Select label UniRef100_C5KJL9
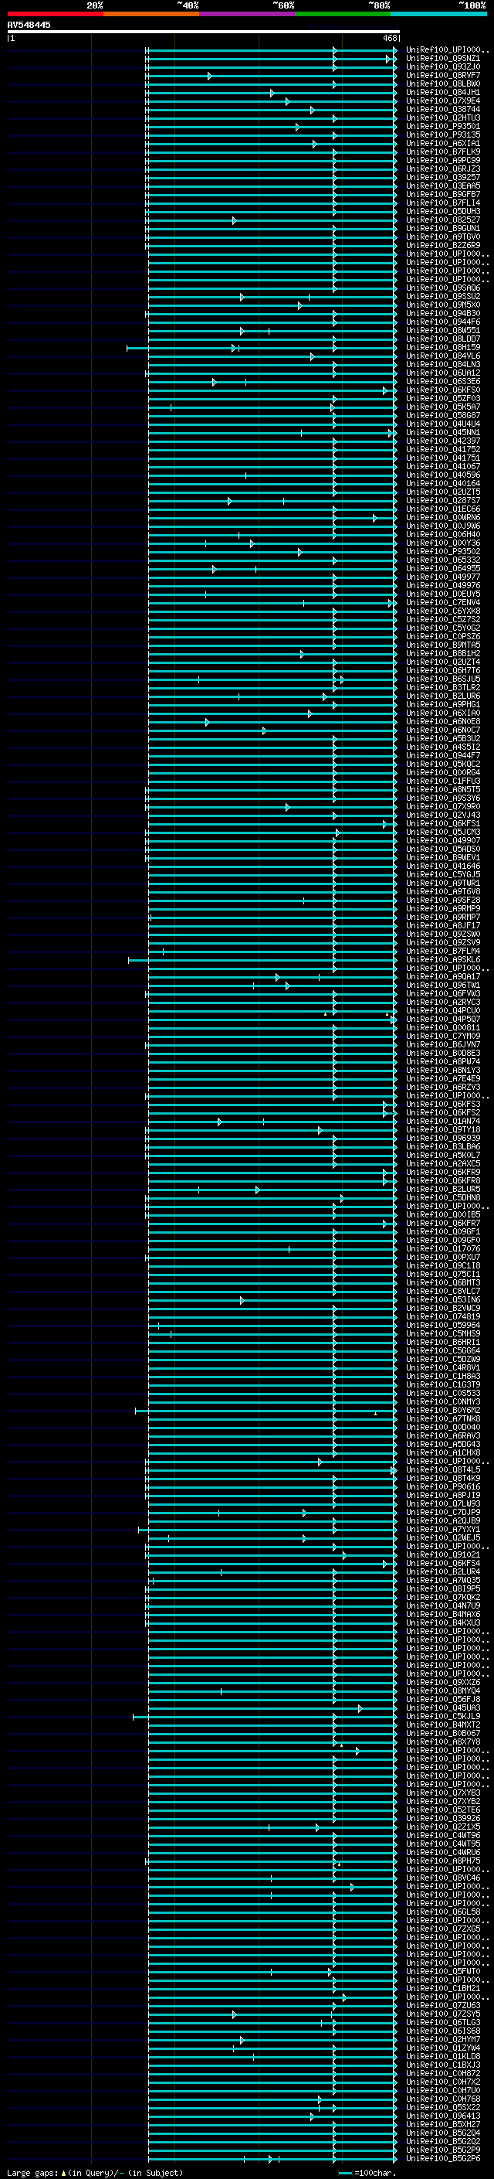 (x=443, y=1716)
